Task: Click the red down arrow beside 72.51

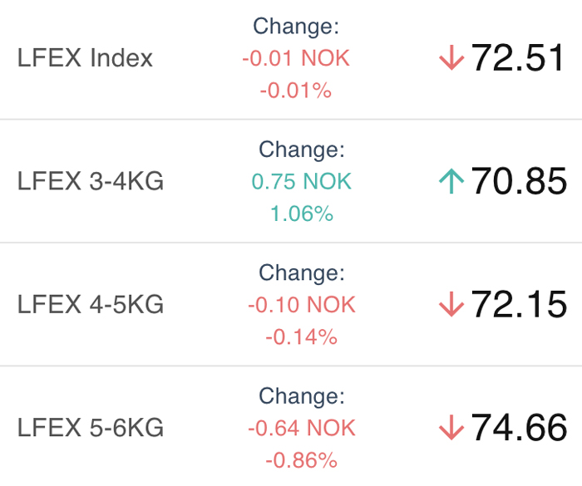Action: point(451,58)
